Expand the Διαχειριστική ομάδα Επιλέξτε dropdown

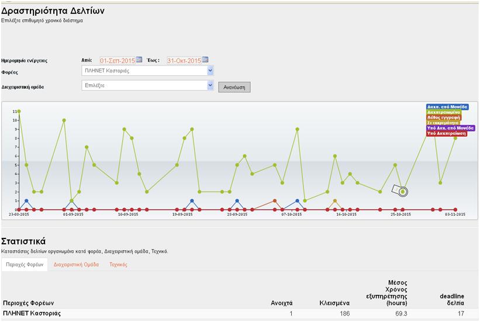coord(148,85)
